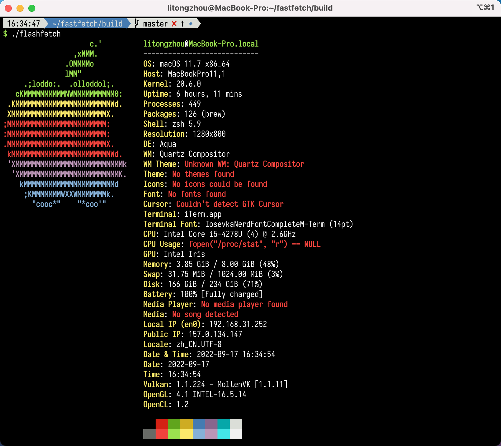This screenshot has height=446, width=501.
Task: Click the No icons could be found error
Action: 220,184
